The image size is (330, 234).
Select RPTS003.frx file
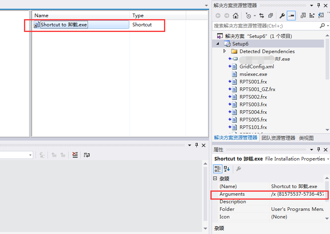pyautogui.click(x=253, y=104)
